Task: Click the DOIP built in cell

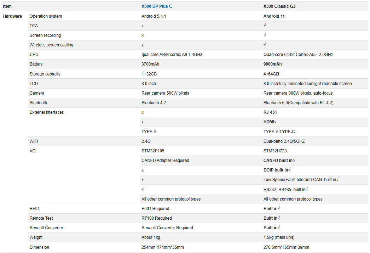Action: pyautogui.click(x=277, y=170)
